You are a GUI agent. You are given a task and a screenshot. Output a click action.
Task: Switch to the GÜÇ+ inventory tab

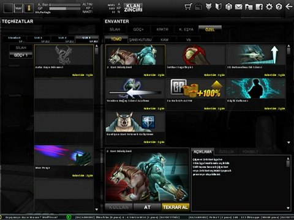tap(138, 29)
